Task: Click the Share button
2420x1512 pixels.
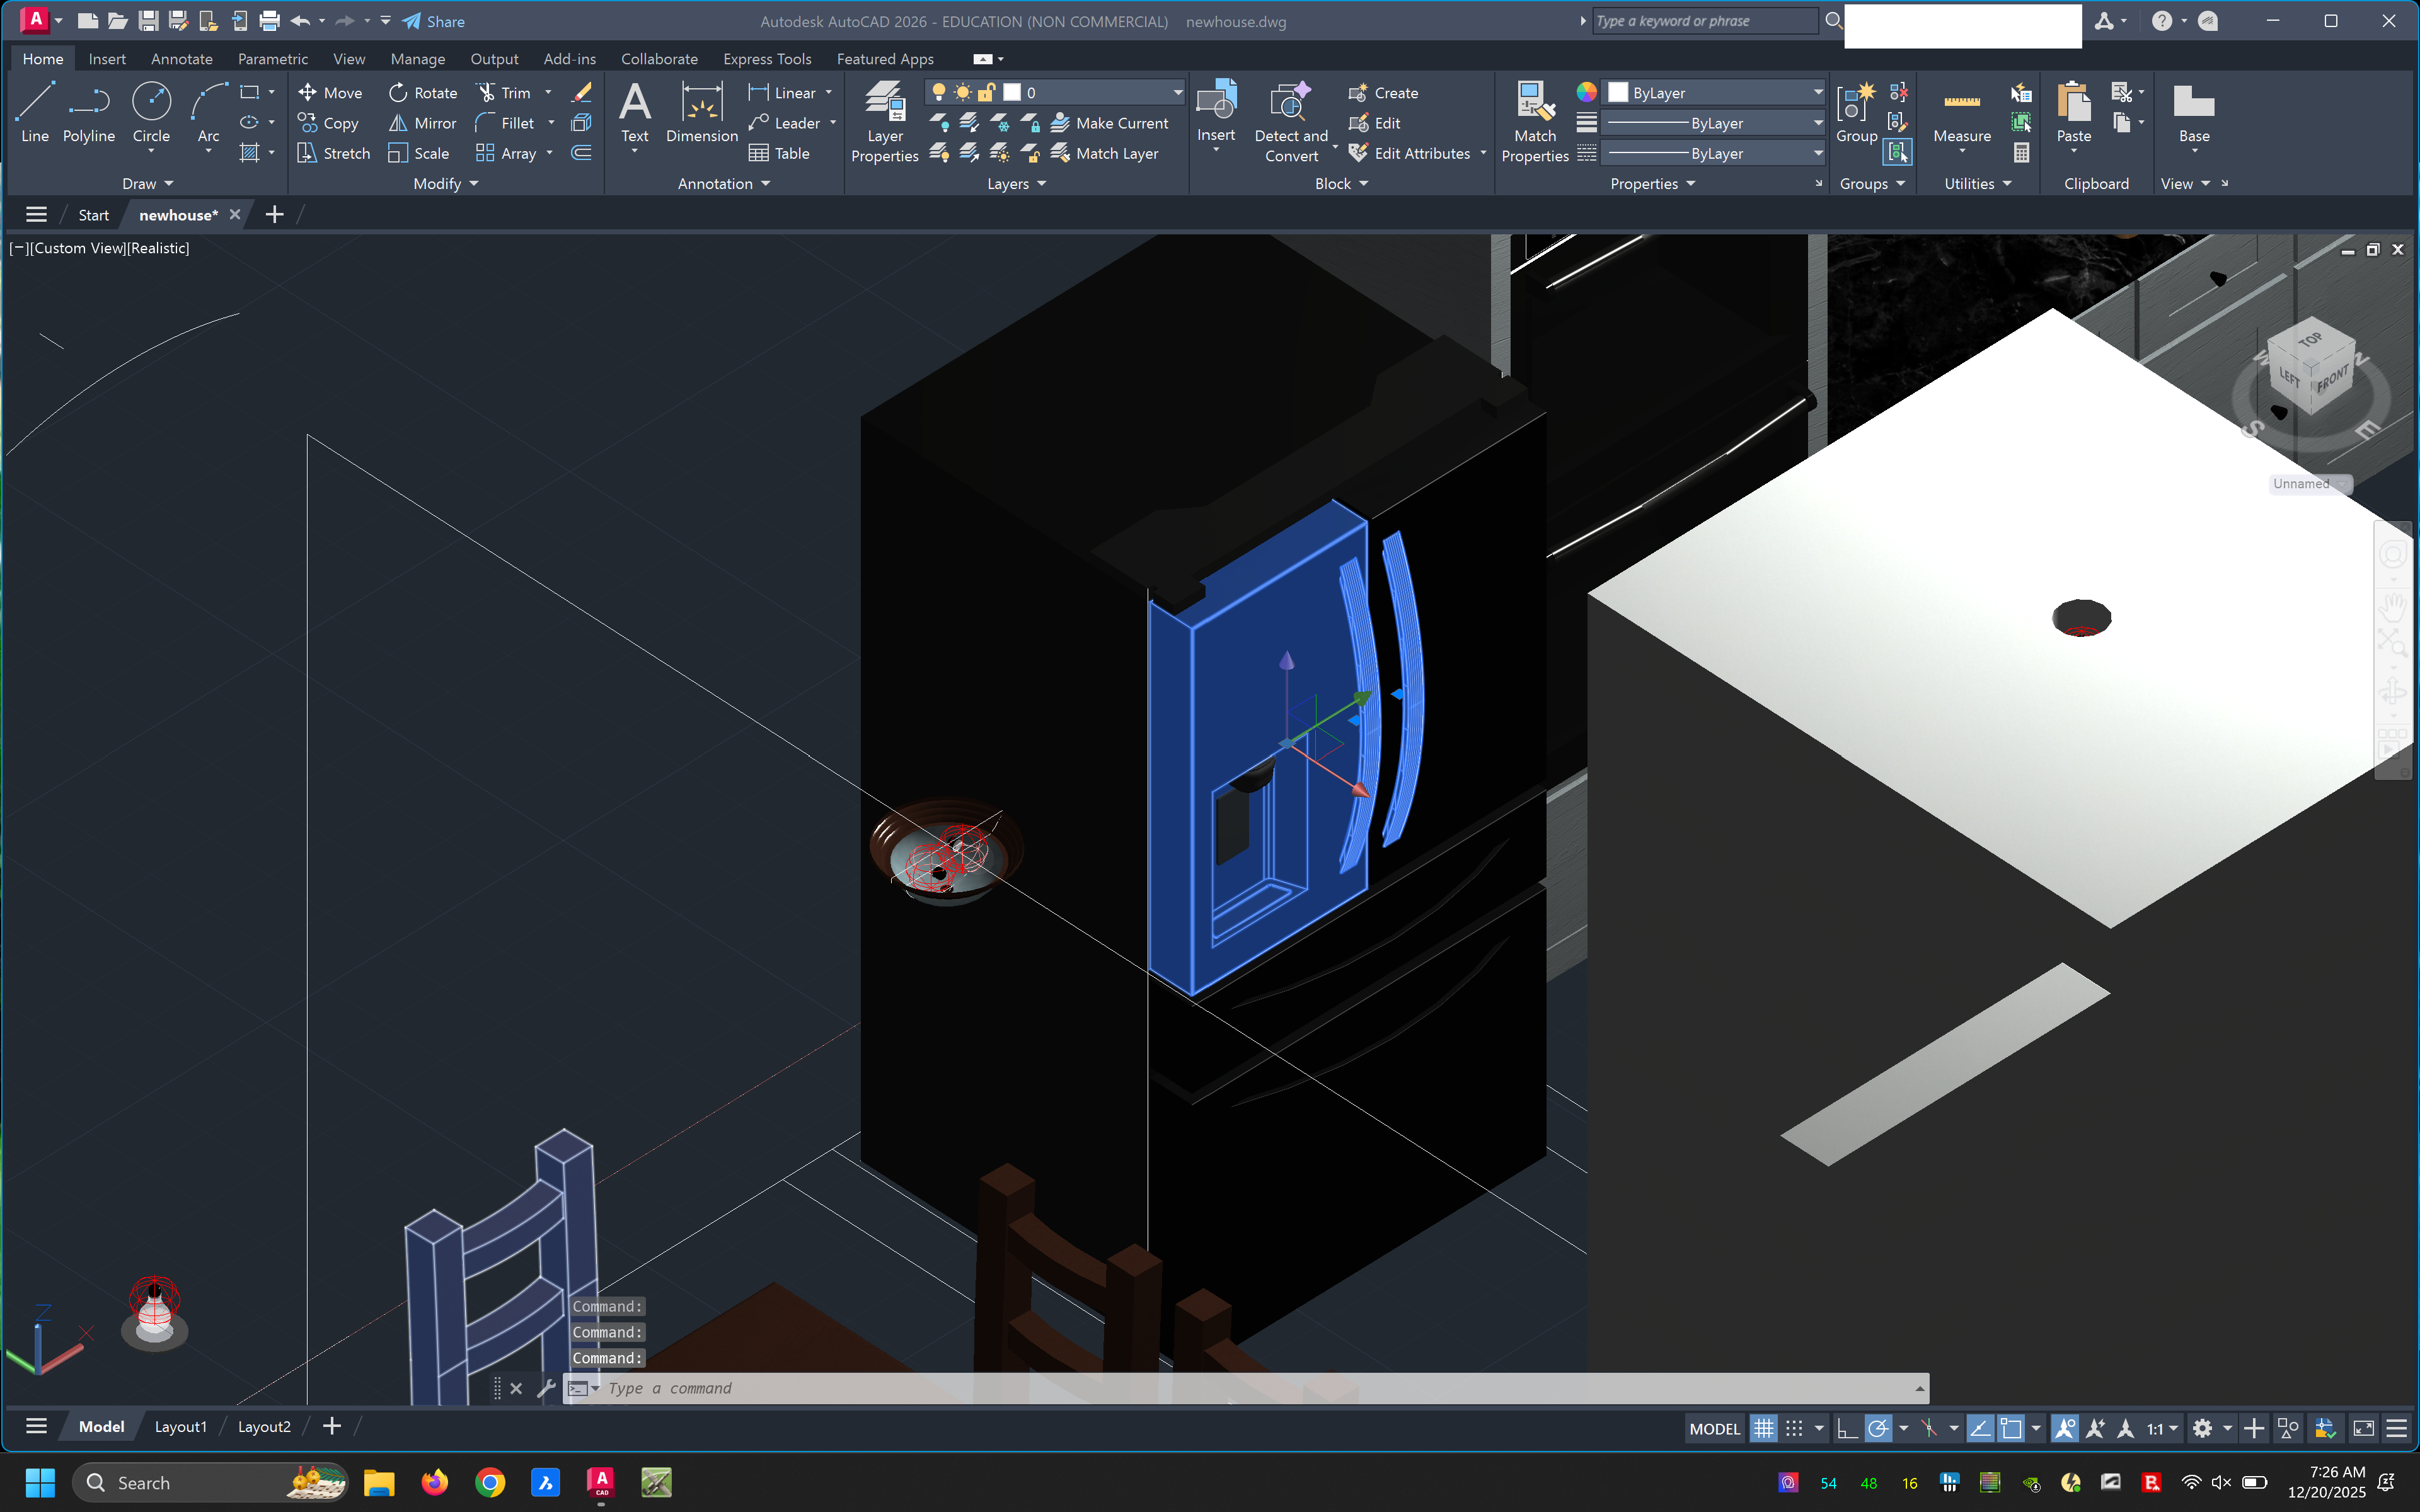Action: [433, 21]
